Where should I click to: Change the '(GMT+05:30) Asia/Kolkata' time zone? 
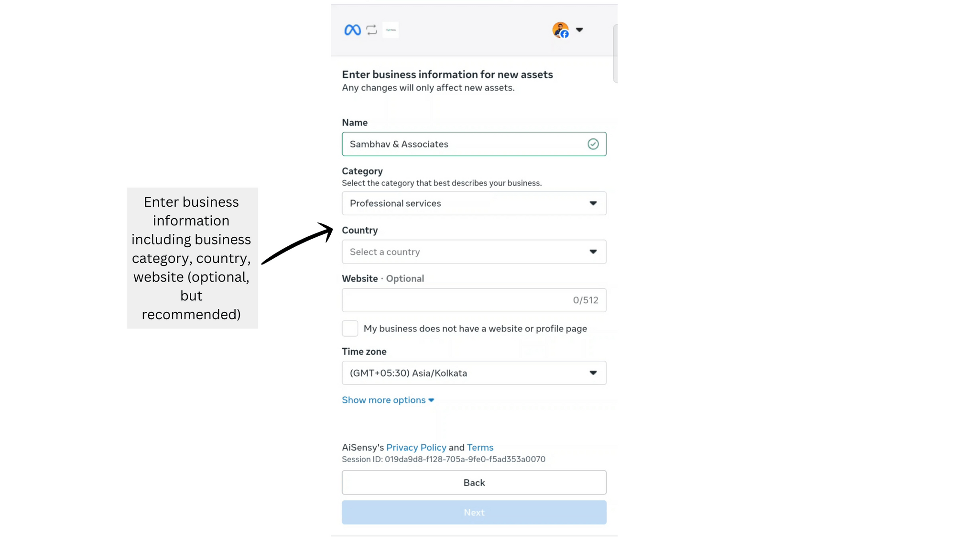point(474,373)
